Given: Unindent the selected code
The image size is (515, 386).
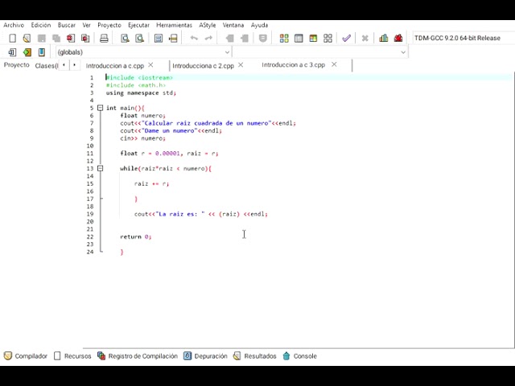Looking at the screenshot, I should tap(245, 38).
